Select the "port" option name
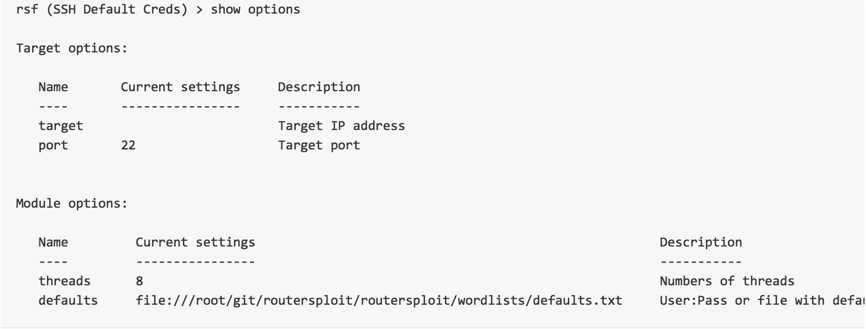 tap(53, 146)
